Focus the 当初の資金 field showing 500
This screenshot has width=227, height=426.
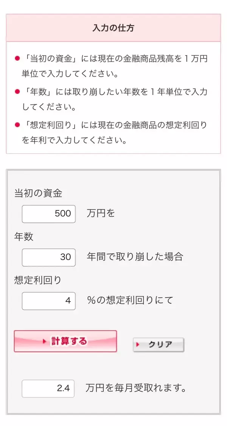click(x=49, y=214)
